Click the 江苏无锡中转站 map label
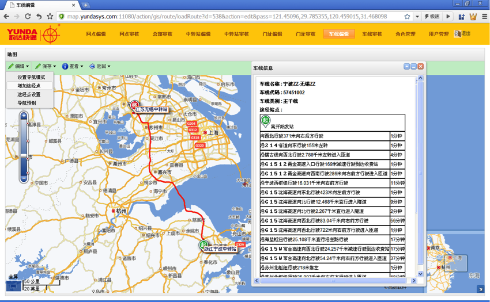Image resolution: width=490 pixels, height=302 pixels. point(152,109)
